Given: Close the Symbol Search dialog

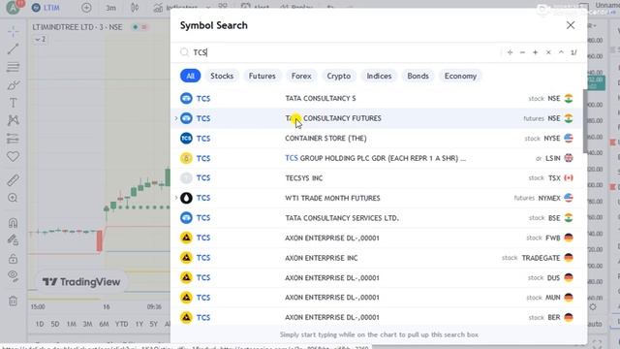Looking at the screenshot, I should [x=571, y=25].
